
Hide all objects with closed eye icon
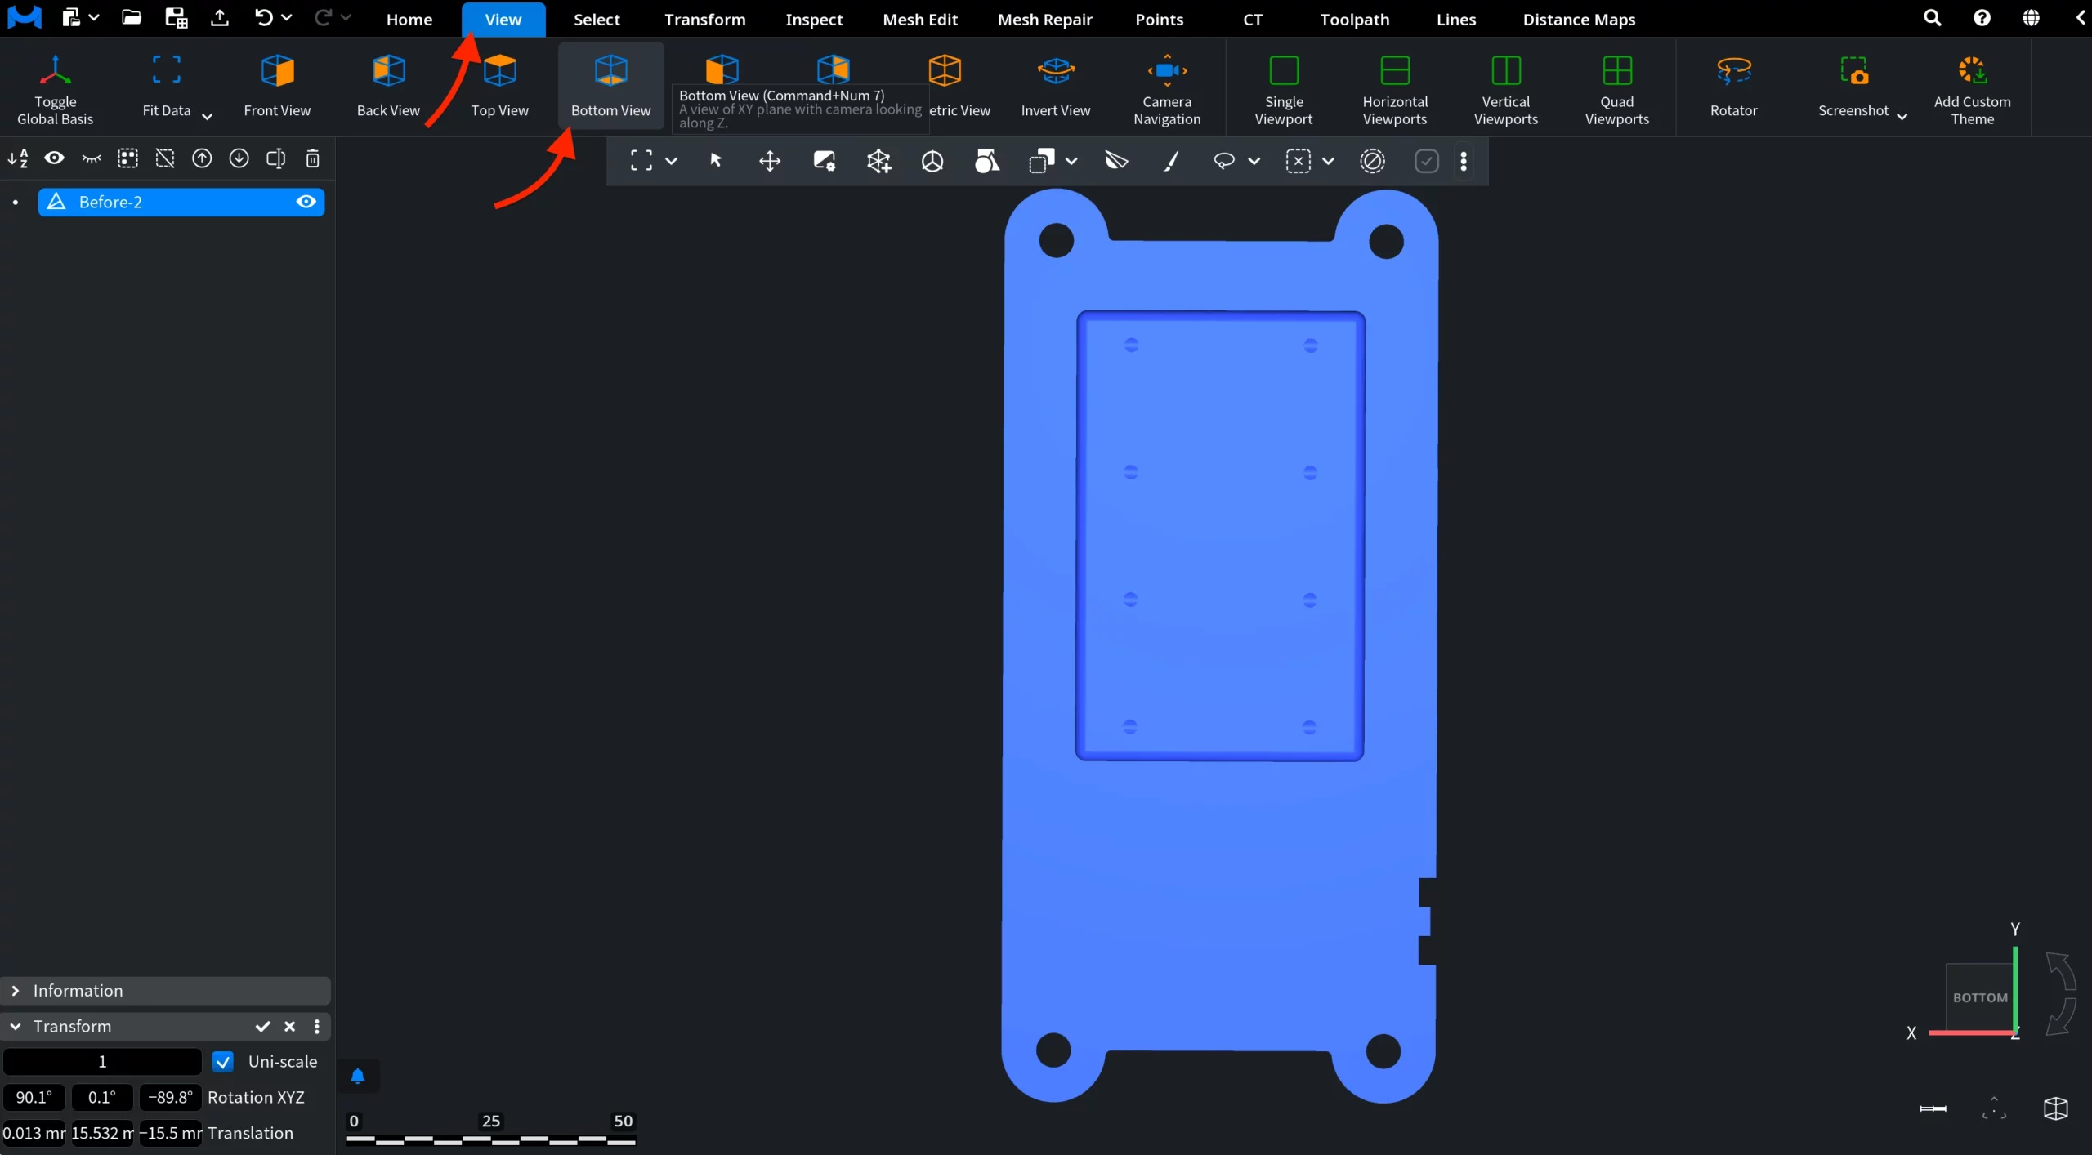92,158
